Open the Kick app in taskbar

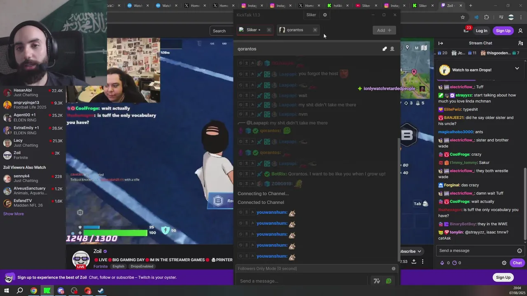(x=47, y=291)
